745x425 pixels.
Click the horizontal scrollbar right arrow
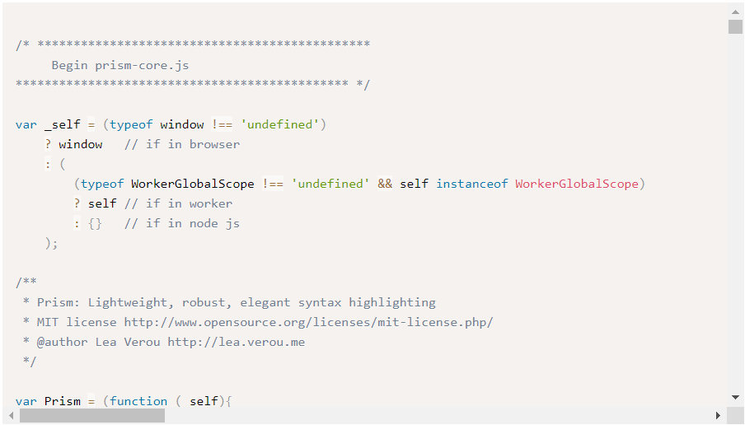coord(719,415)
